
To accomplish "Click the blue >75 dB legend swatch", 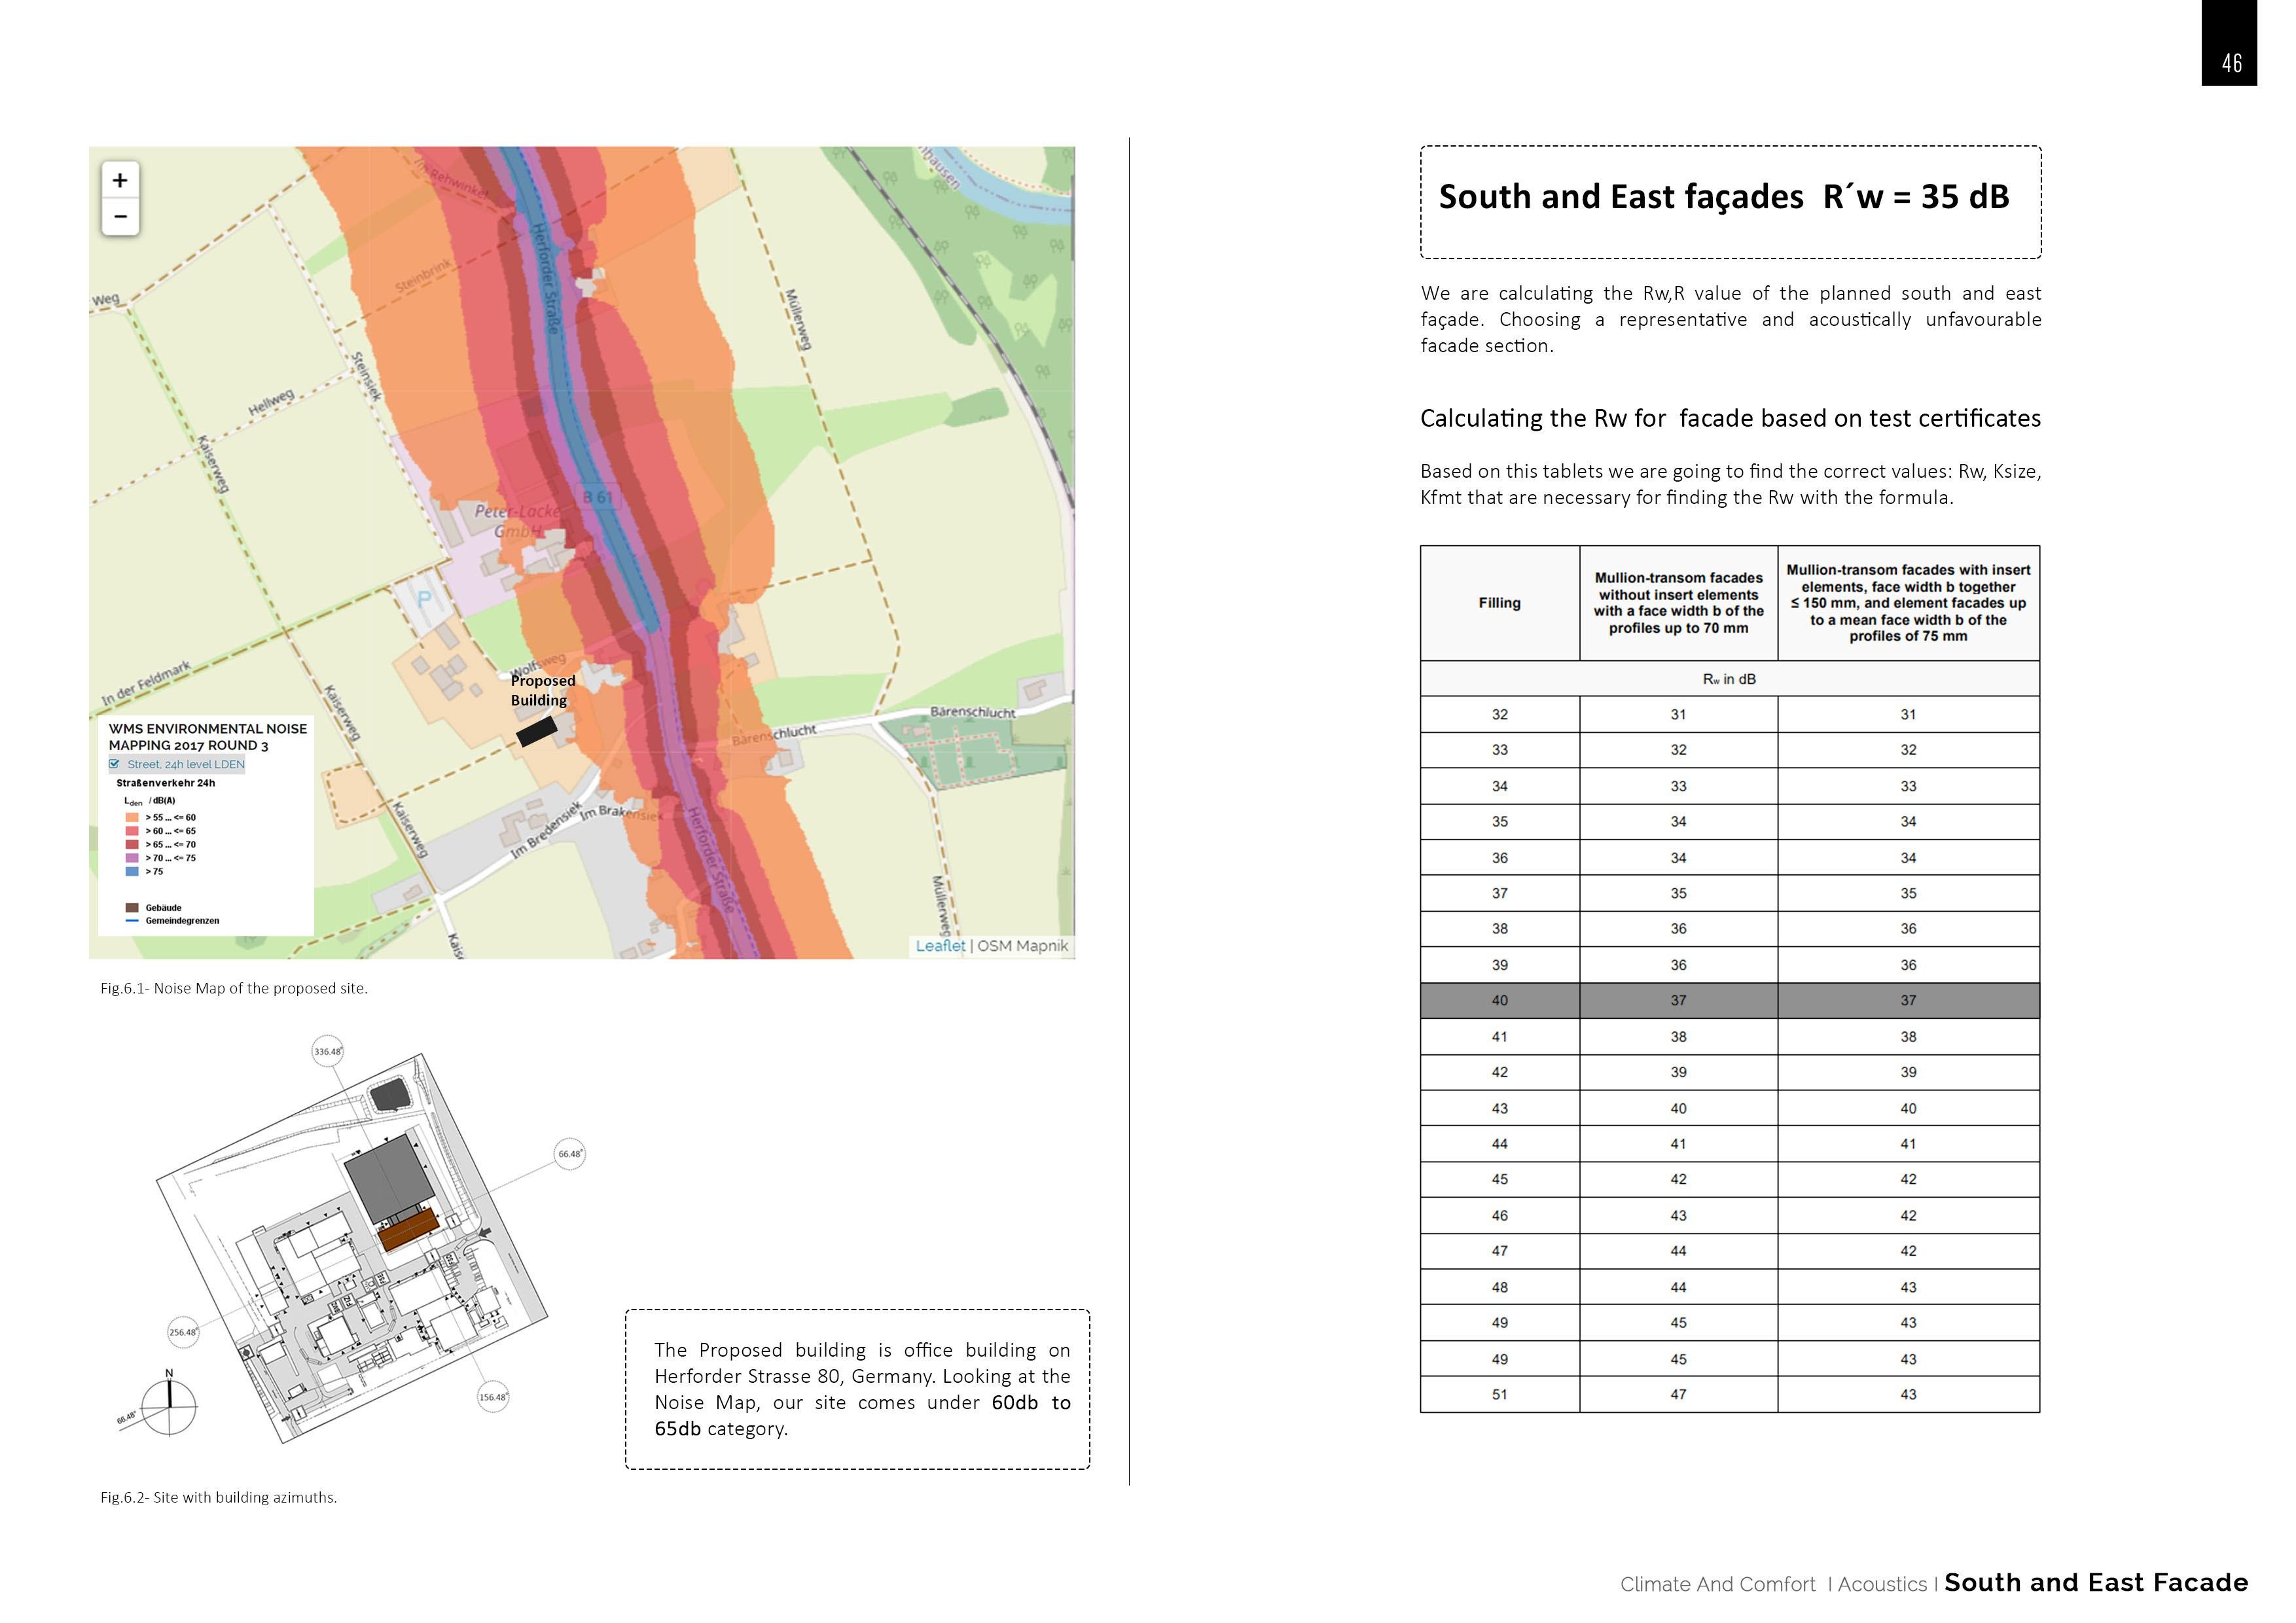I will pyautogui.click(x=132, y=872).
